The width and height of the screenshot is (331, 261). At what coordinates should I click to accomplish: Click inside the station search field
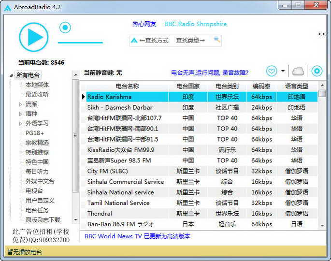[x=175, y=41]
